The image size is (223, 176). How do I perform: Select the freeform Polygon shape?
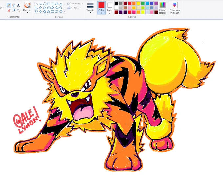(x=57, y=4)
